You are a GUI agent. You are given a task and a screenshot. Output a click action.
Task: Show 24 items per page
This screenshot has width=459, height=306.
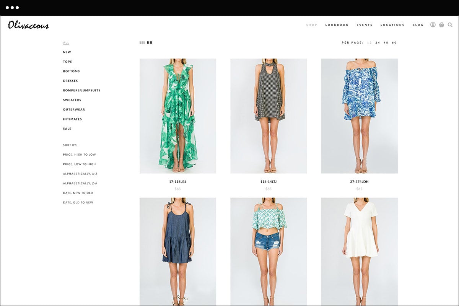coord(378,43)
